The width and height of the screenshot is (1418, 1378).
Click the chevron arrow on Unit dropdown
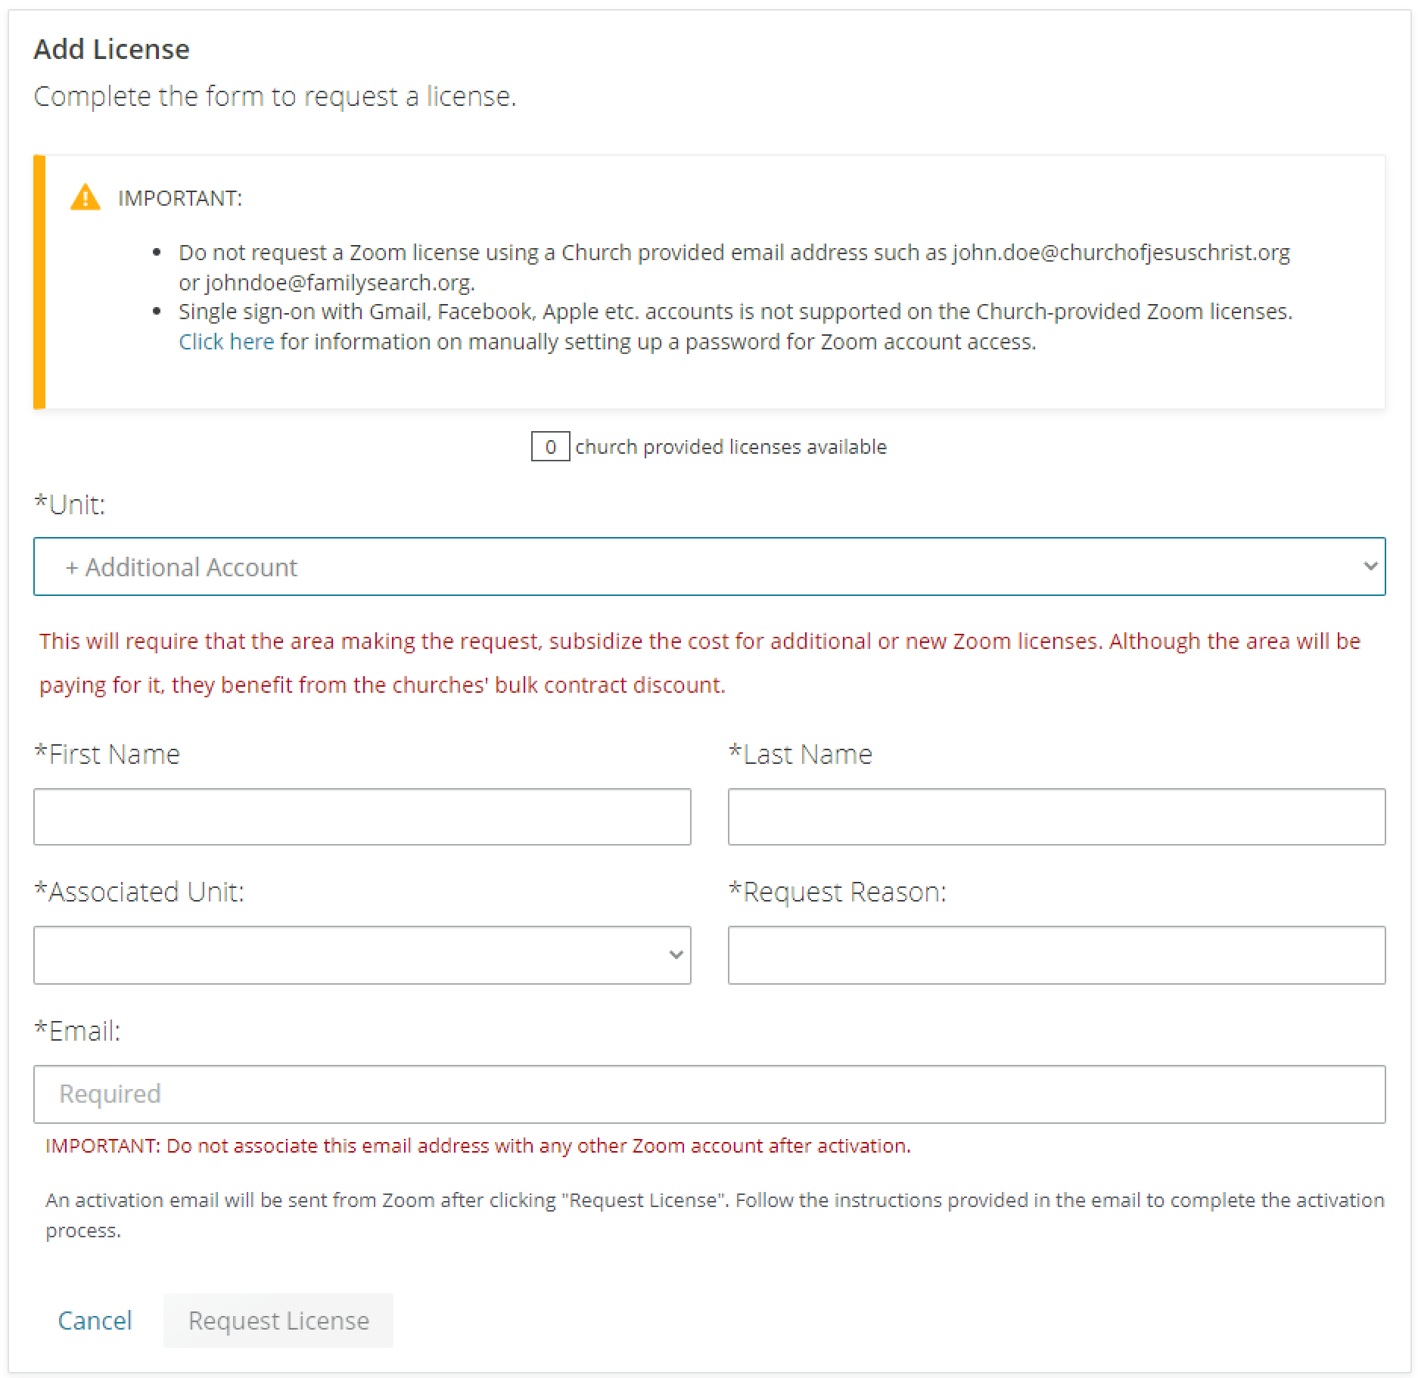click(x=1370, y=566)
